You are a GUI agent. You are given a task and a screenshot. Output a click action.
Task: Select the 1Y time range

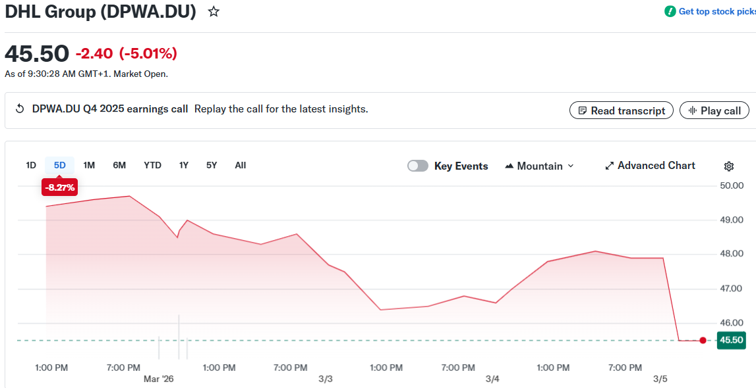184,165
